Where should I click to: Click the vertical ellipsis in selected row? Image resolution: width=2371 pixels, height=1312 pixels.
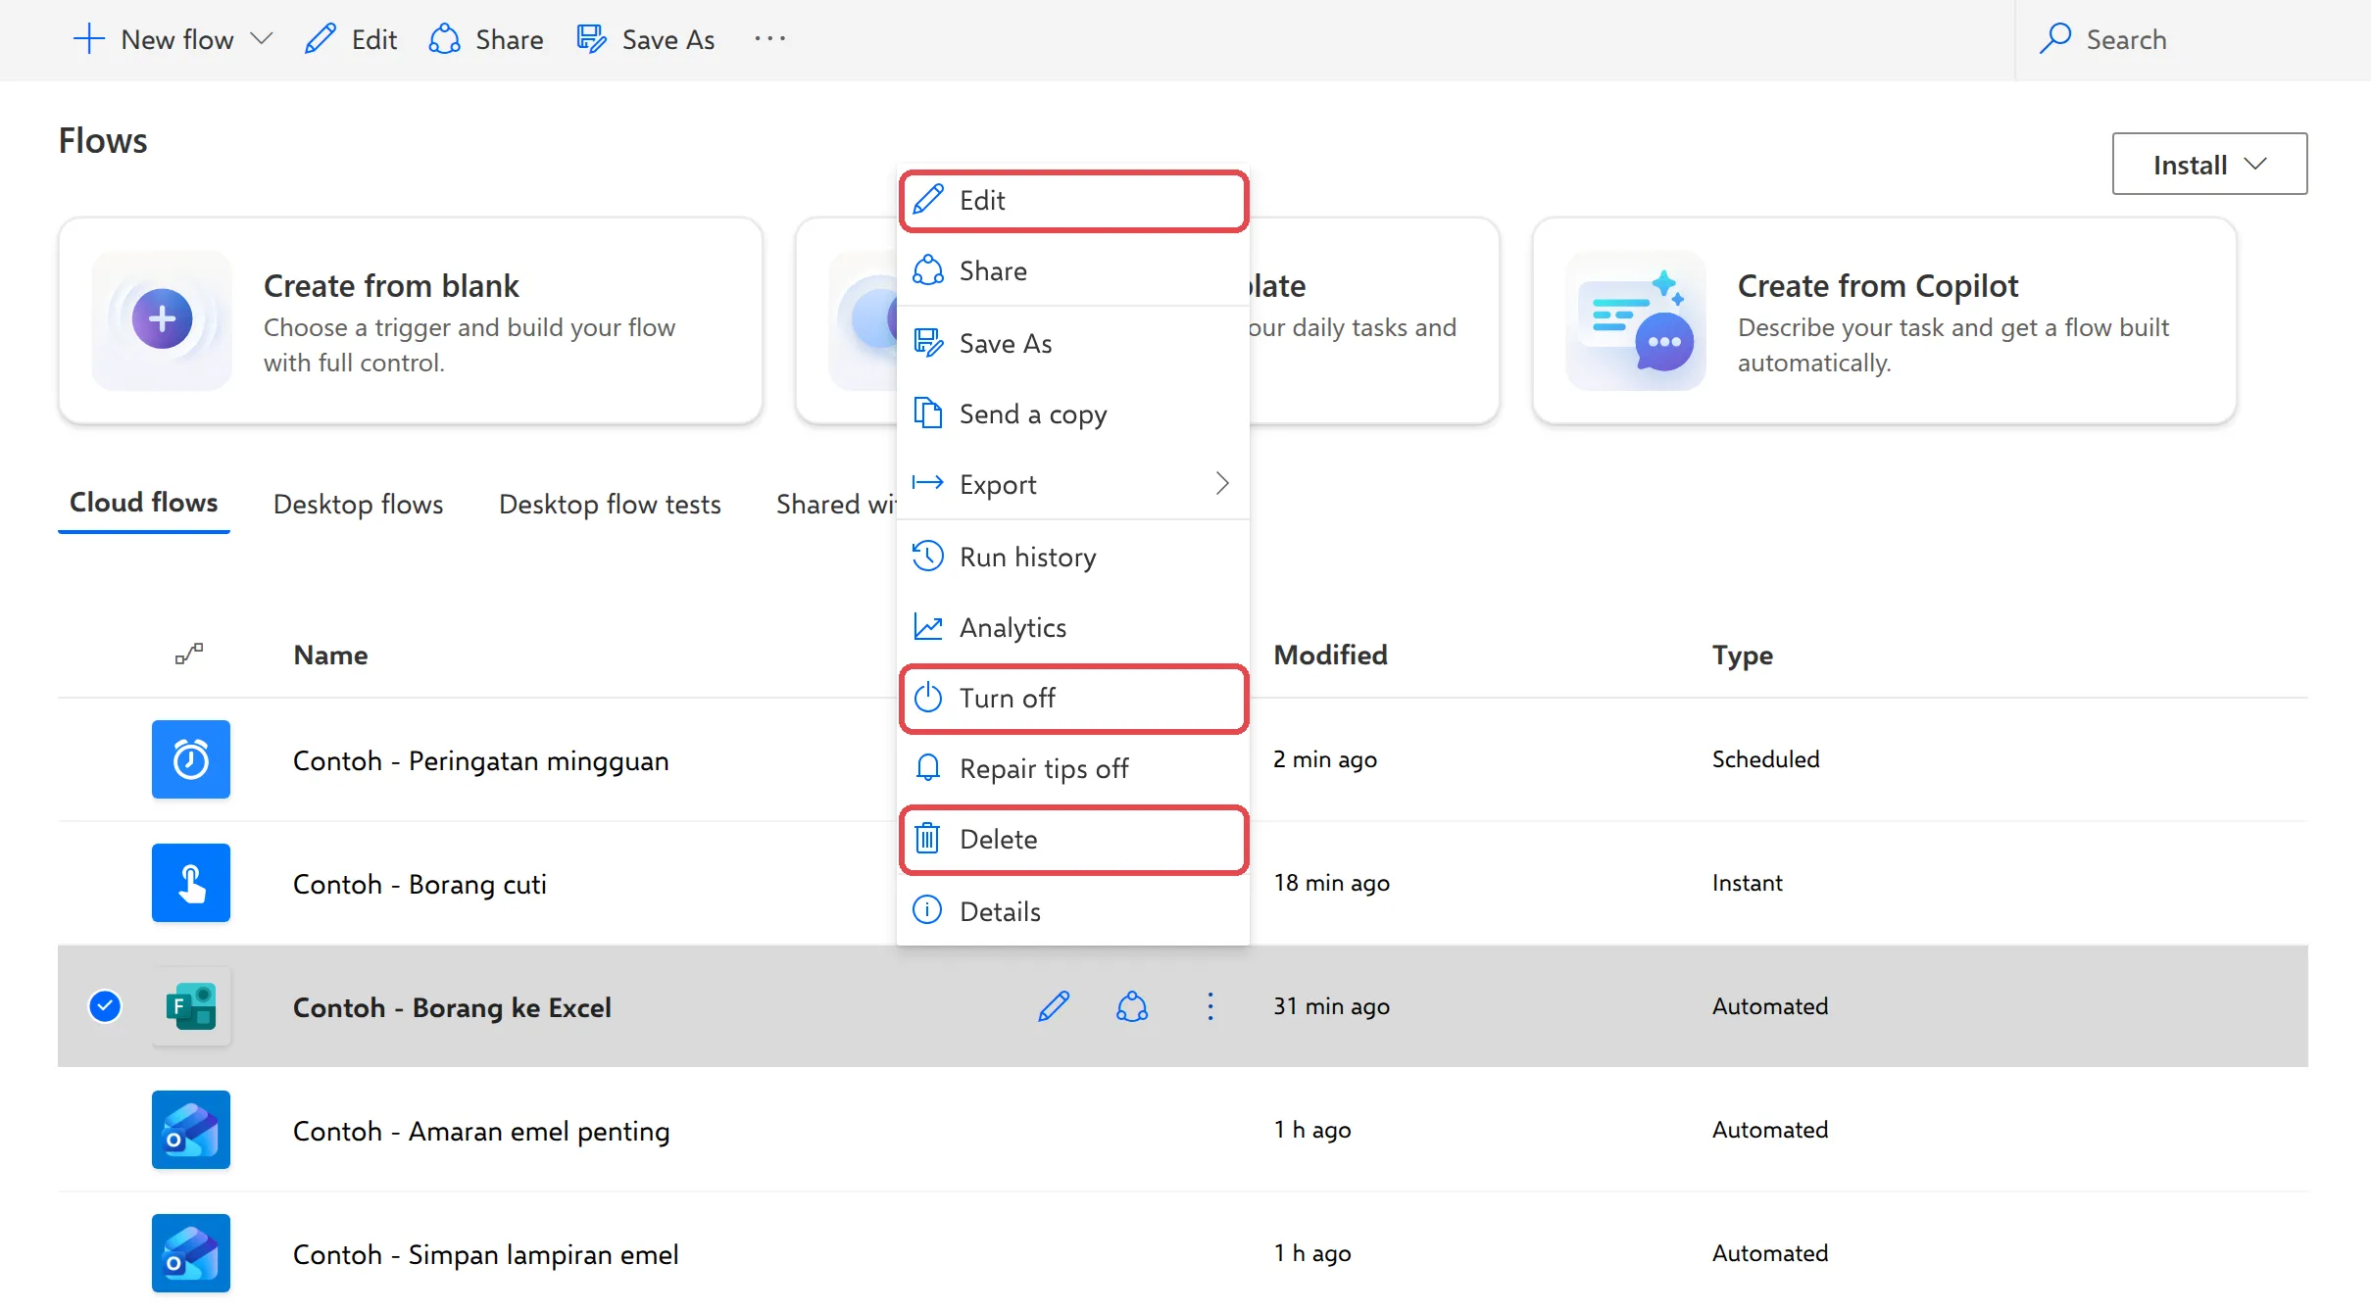click(x=1210, y=1006)
